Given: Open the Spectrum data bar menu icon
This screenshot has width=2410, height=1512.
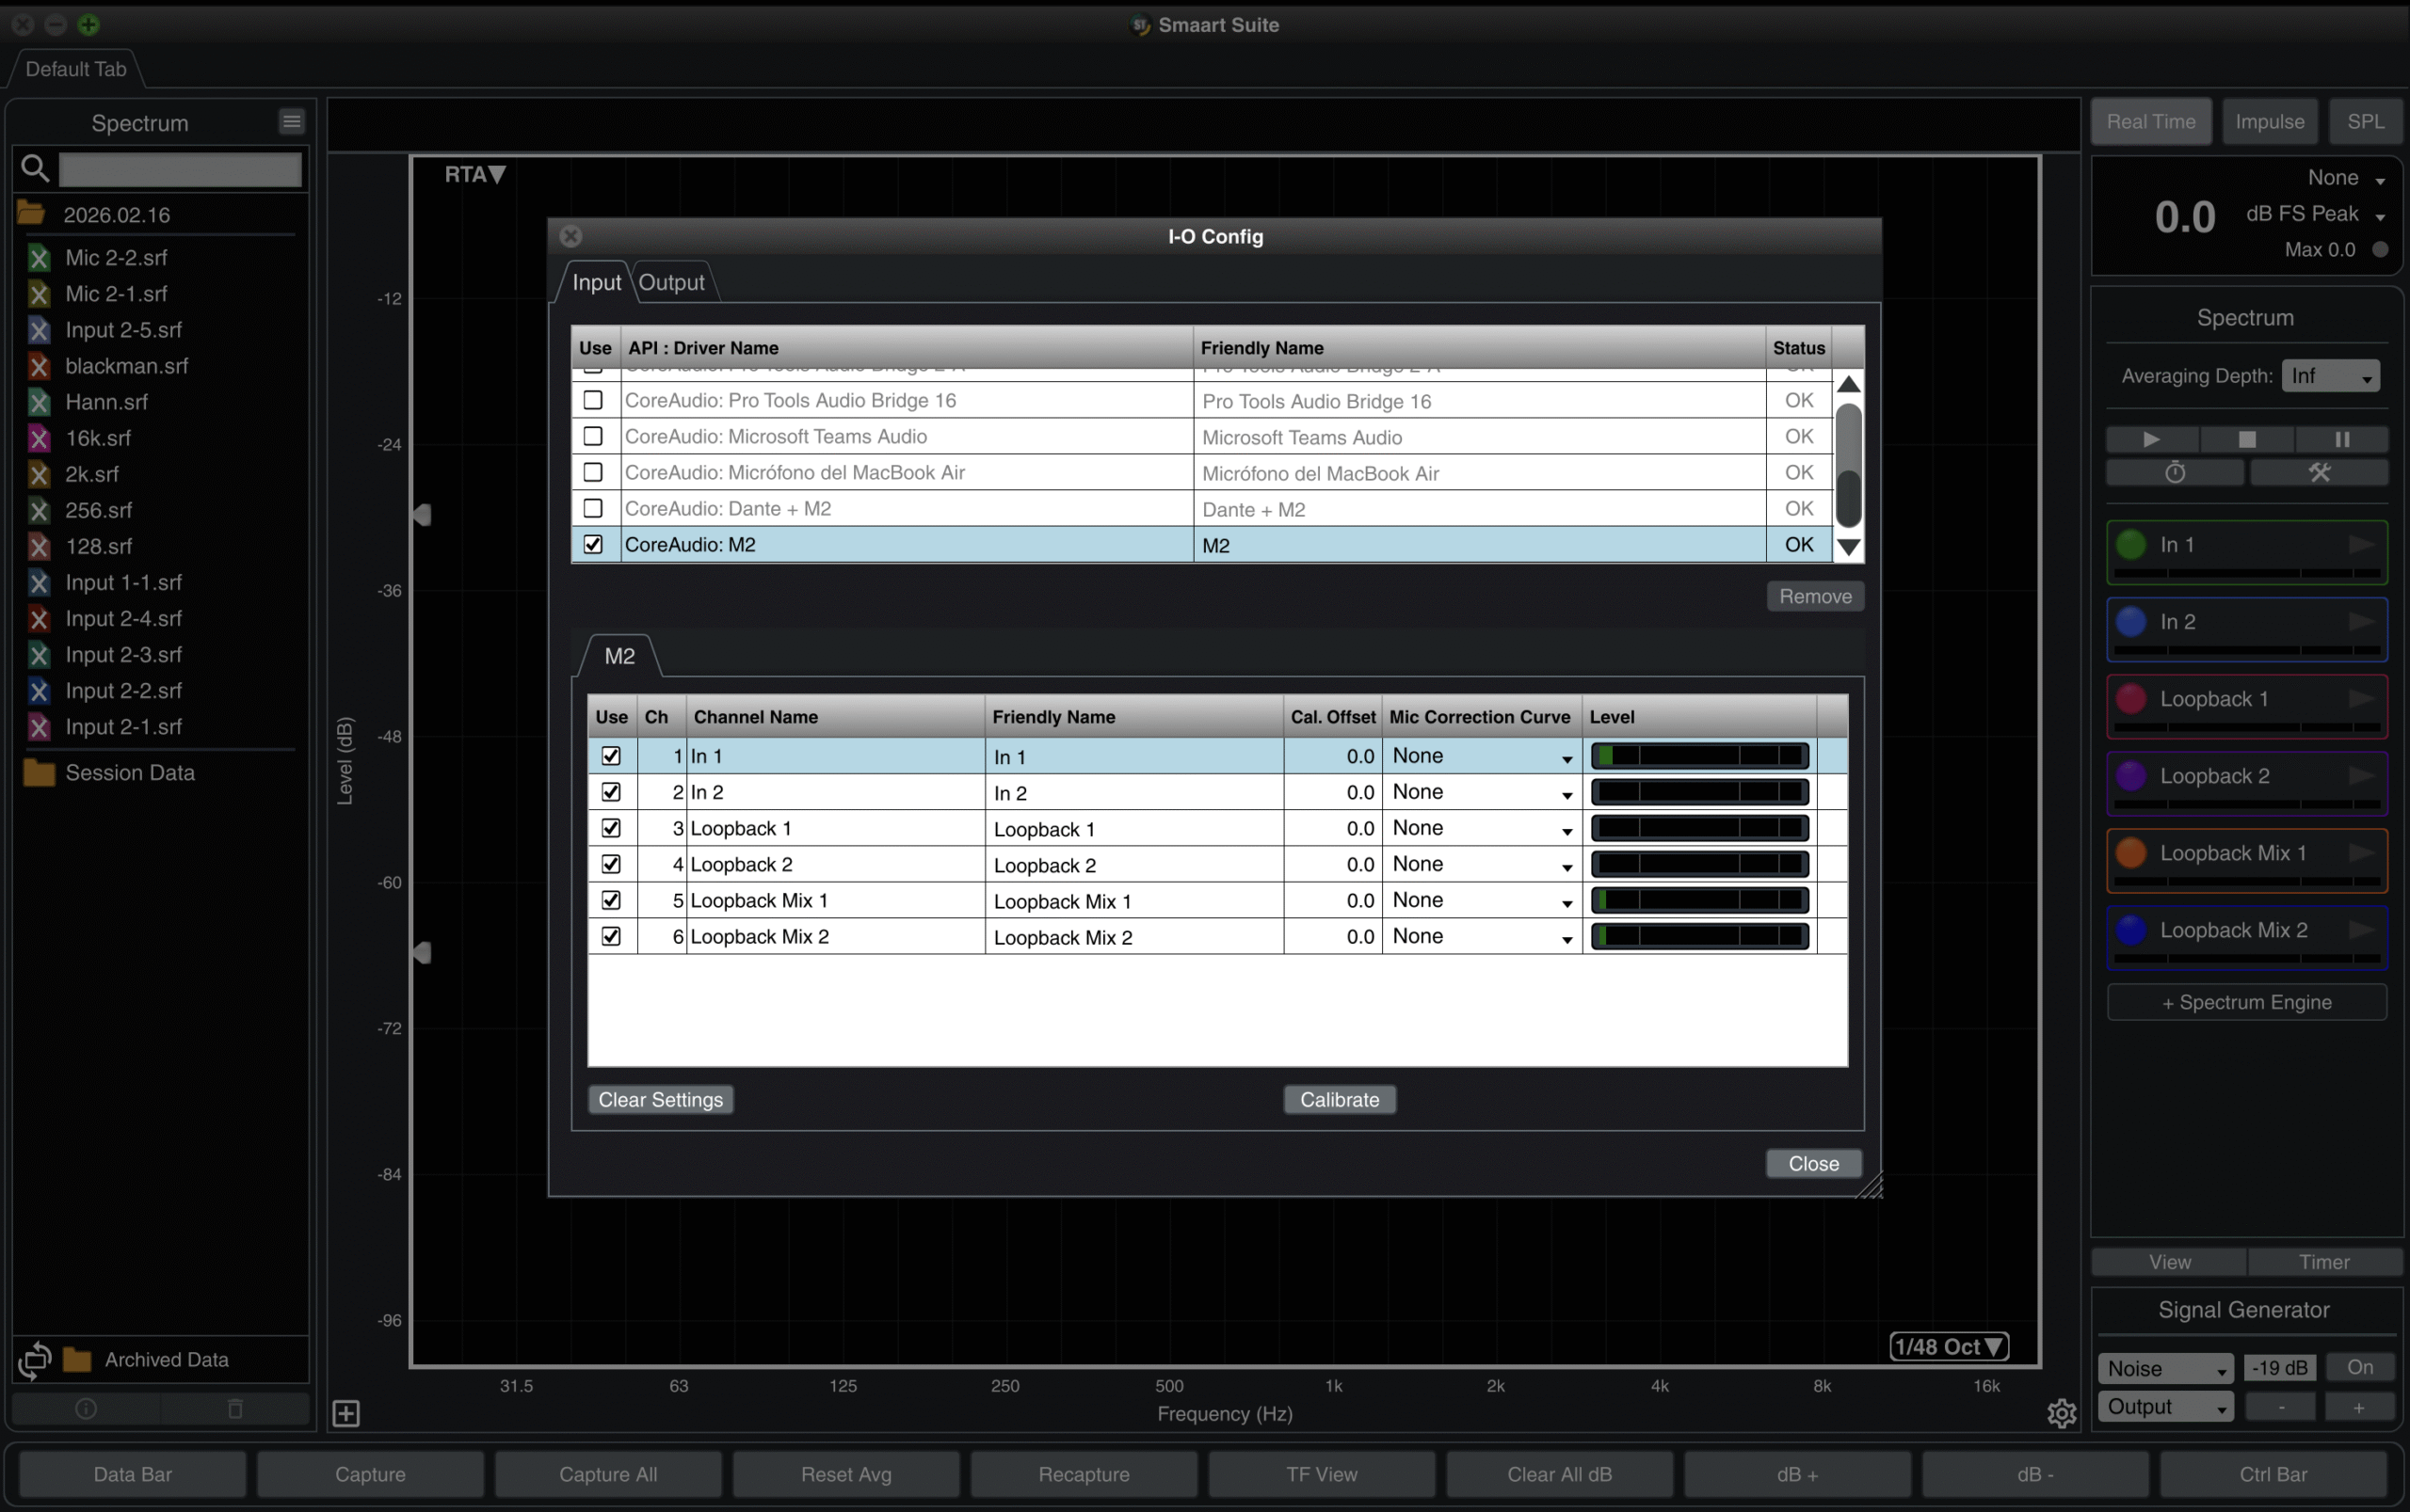Looking at the screenshot, I should point(291,122).
